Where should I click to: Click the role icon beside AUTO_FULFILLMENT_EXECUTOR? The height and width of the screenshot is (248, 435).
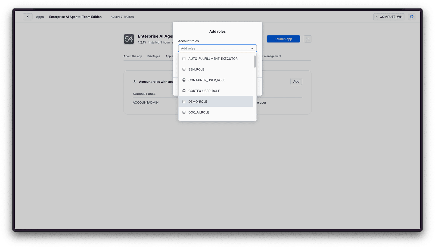point(184,58)
